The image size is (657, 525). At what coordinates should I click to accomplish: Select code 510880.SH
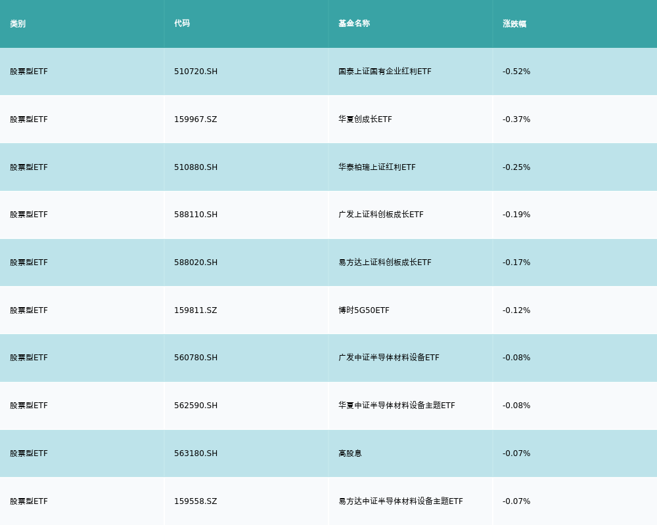[x=196, y=167]
